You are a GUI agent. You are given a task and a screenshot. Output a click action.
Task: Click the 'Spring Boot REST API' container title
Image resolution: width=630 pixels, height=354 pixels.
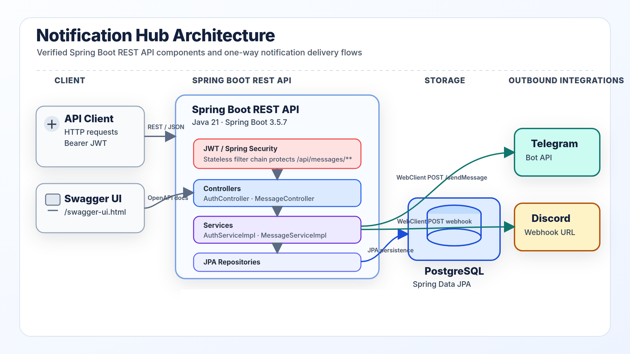coord(245,109)
